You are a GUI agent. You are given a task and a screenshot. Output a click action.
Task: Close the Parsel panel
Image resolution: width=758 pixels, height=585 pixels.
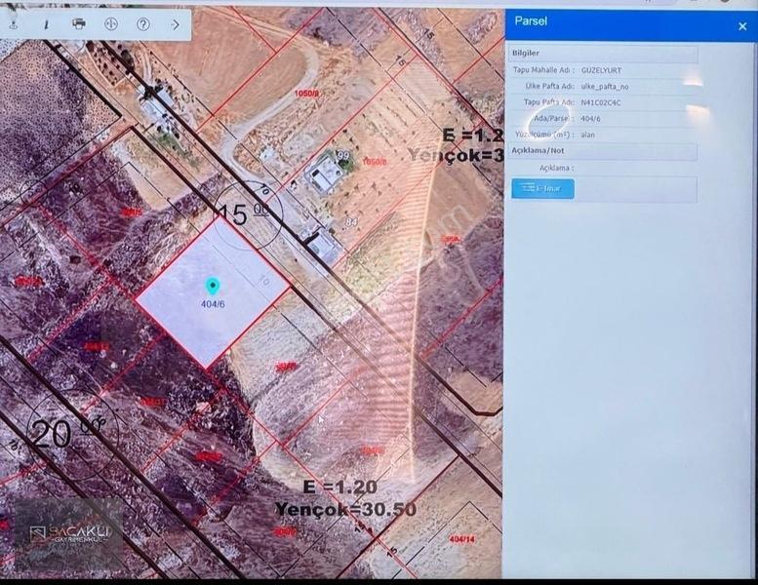[742, 26]
